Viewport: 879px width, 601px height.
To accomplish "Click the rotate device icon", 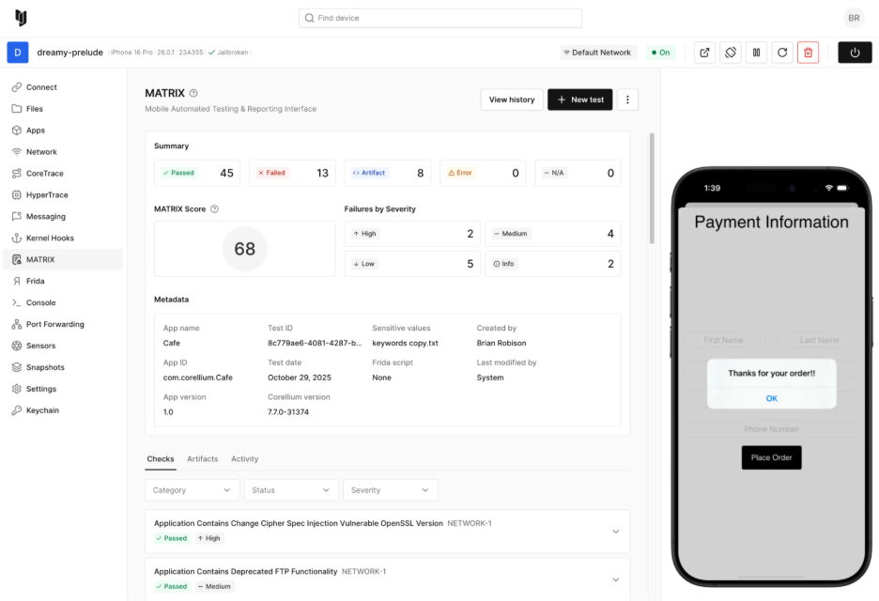I will click(731, 53).
